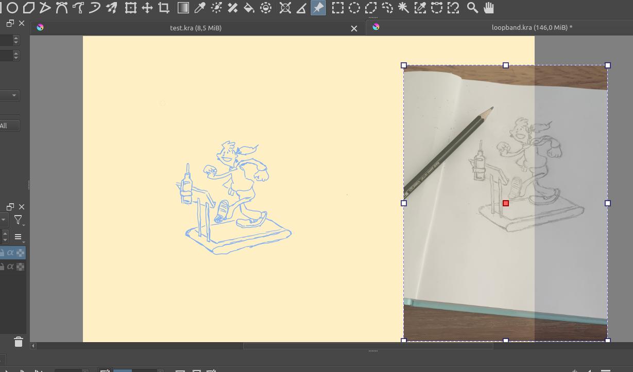Select the Fill bucket tool
The height and width of the screenshot is (372, 633).
[x=249, y=8]
